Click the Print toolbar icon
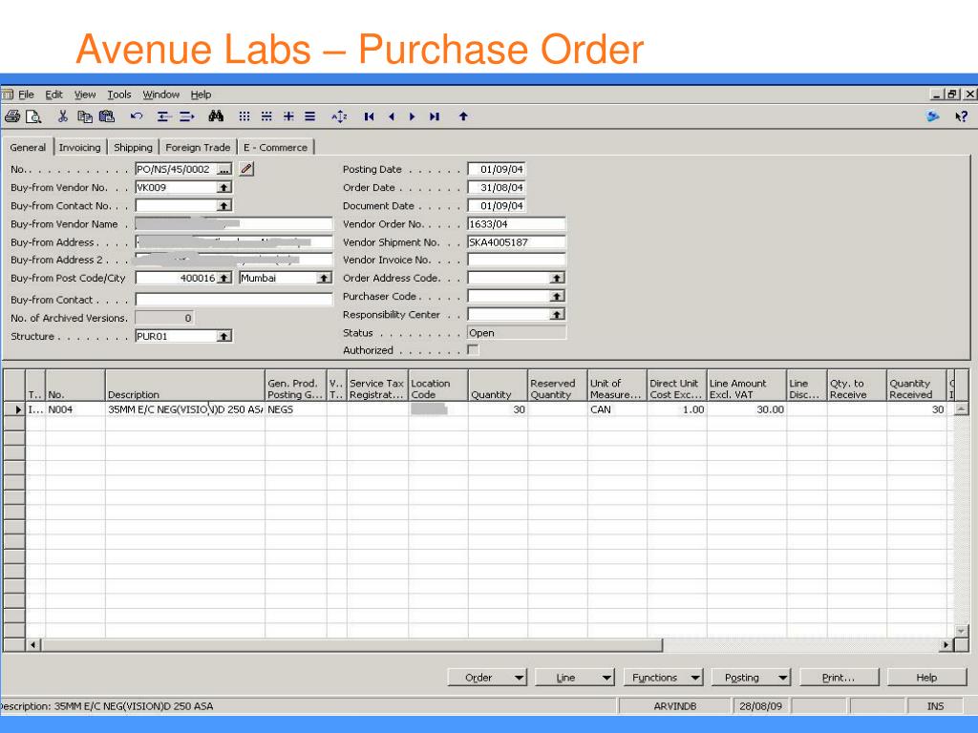The height and width of the screenshot is (733, 978). click(11, 116)
